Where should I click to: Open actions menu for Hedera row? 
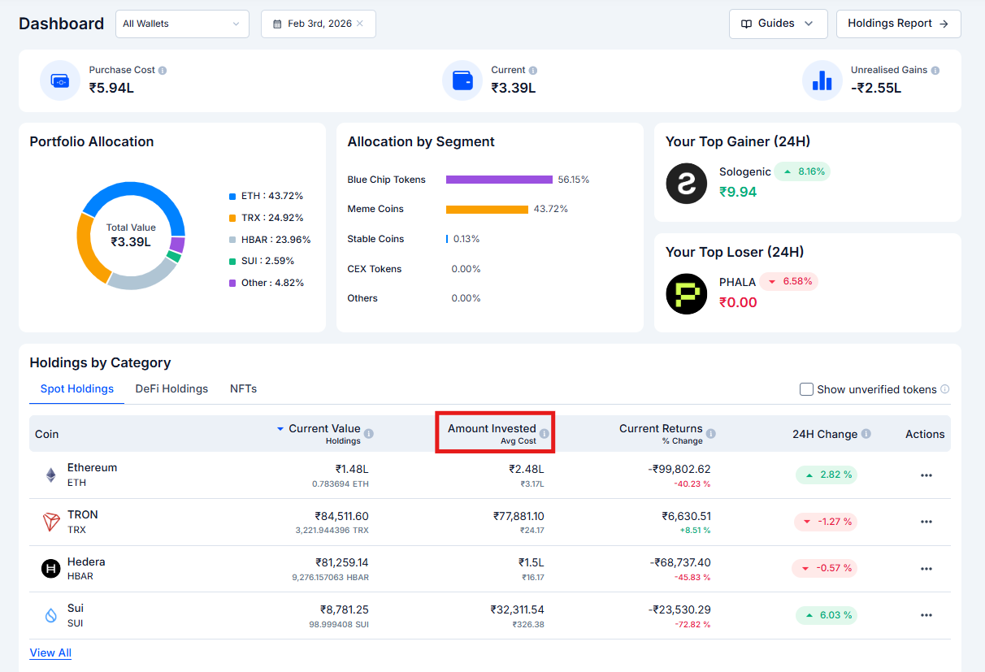point(926,569)
